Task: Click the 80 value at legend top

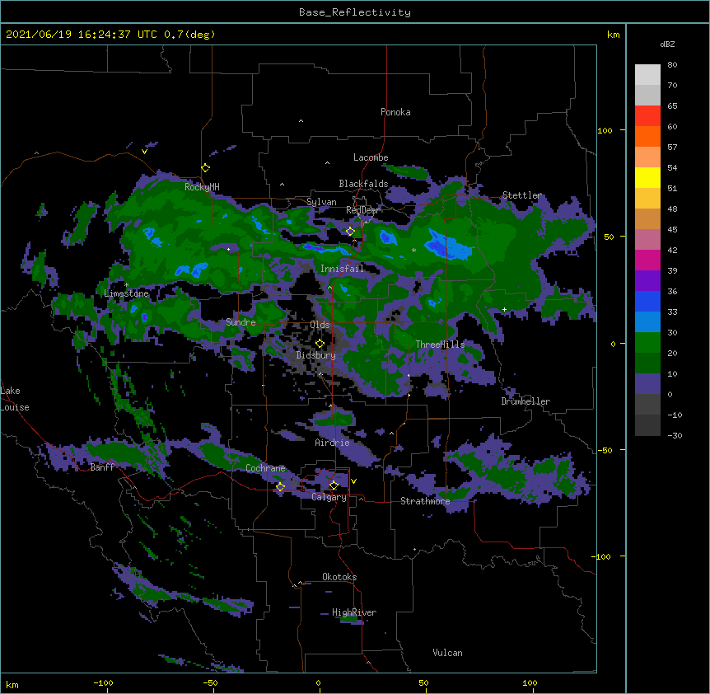Action: 672,65
